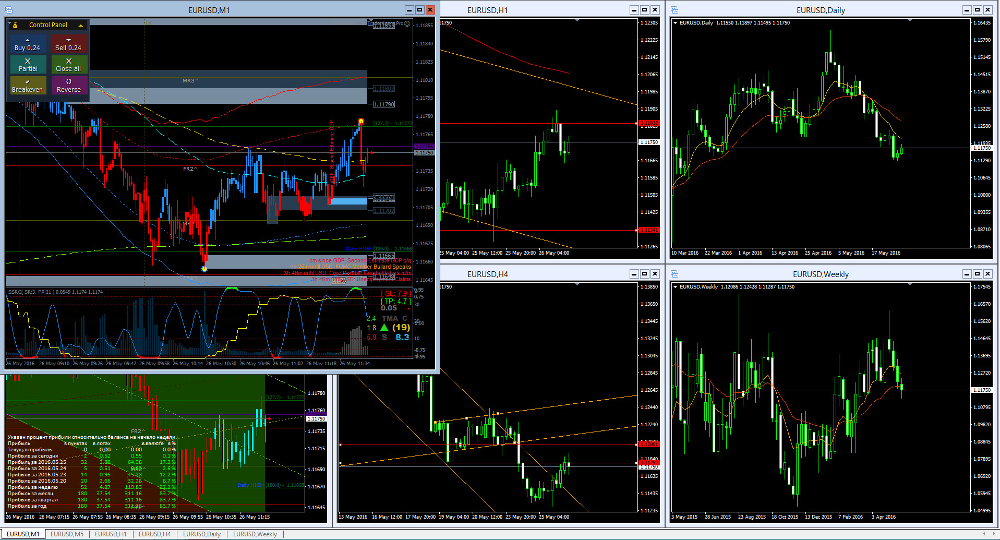Viewport: 1000px width, 540px height.
Task: Click the 1.11702 price level label
Action: (384, 211)
